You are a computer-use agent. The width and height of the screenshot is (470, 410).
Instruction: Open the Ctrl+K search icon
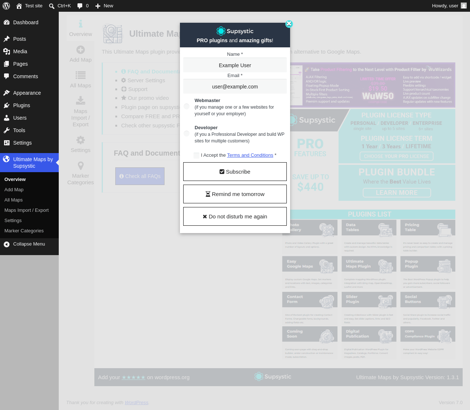tap(52, 6)
